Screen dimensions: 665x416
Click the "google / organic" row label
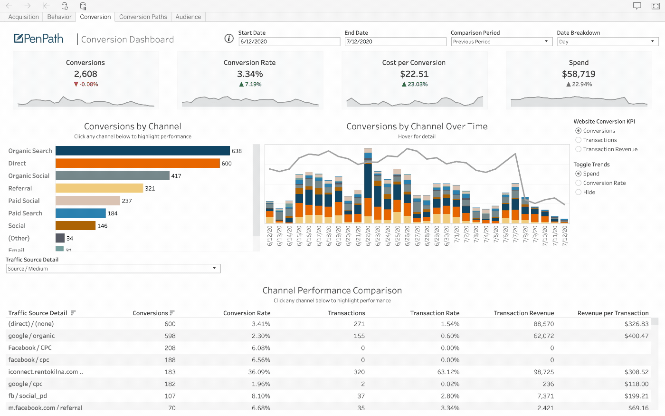[31, 336]
